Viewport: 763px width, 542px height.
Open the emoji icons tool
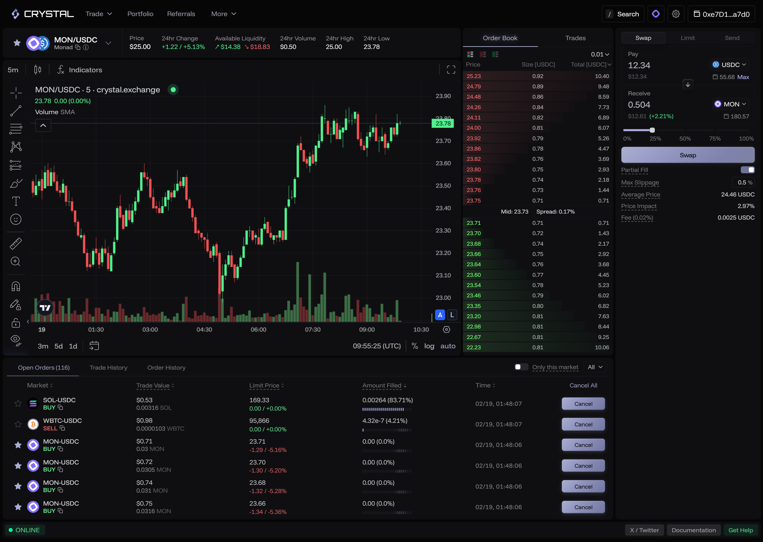[16, 219]
